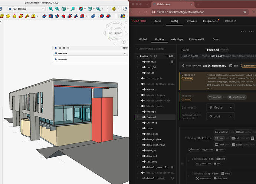Image resolution: width=256 pixels, height=184 pixels.
Task: Select the demo_skybox profile row
Action: pyautogui.click(x=155, y=139)
